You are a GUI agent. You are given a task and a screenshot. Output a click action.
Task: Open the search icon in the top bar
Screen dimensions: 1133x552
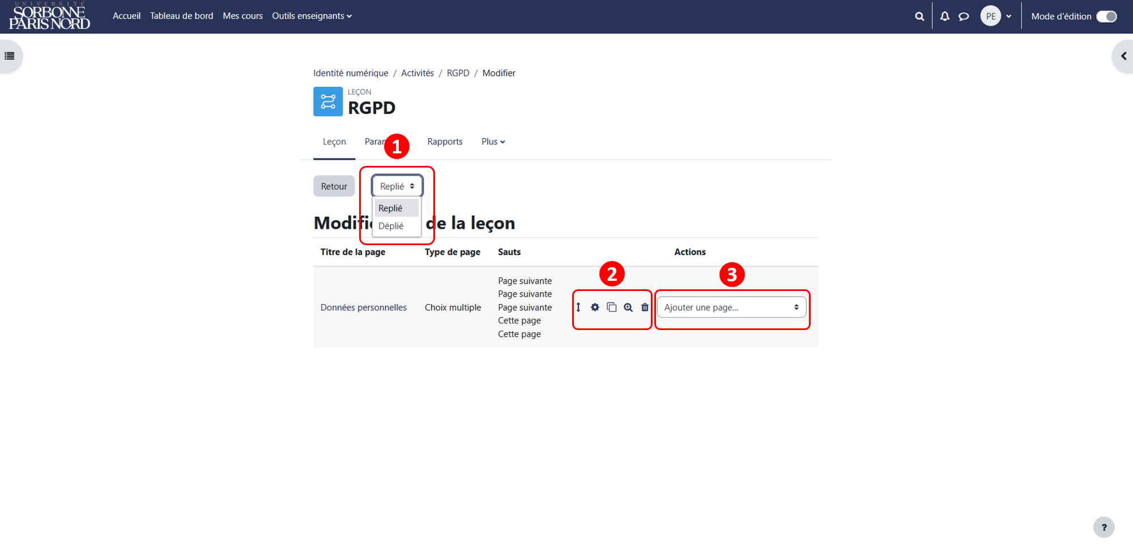pos(919,16)
